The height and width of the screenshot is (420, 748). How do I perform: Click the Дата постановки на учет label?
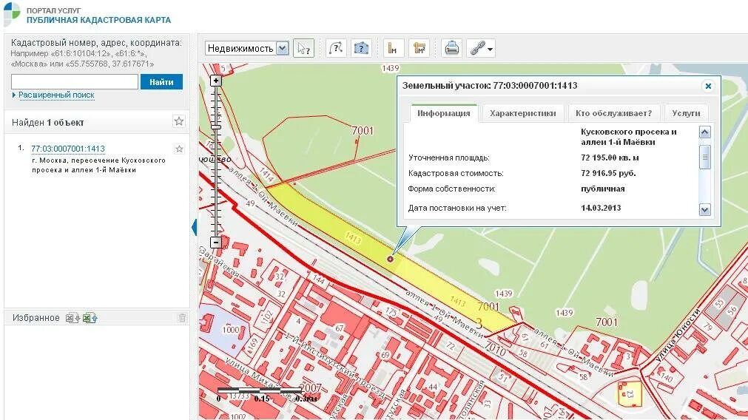click(457, 208)
